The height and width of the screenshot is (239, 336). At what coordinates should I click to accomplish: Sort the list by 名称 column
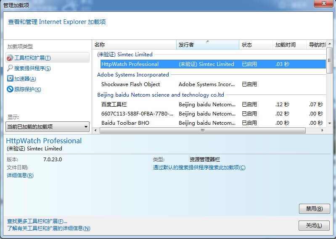(x=134, y=45)
